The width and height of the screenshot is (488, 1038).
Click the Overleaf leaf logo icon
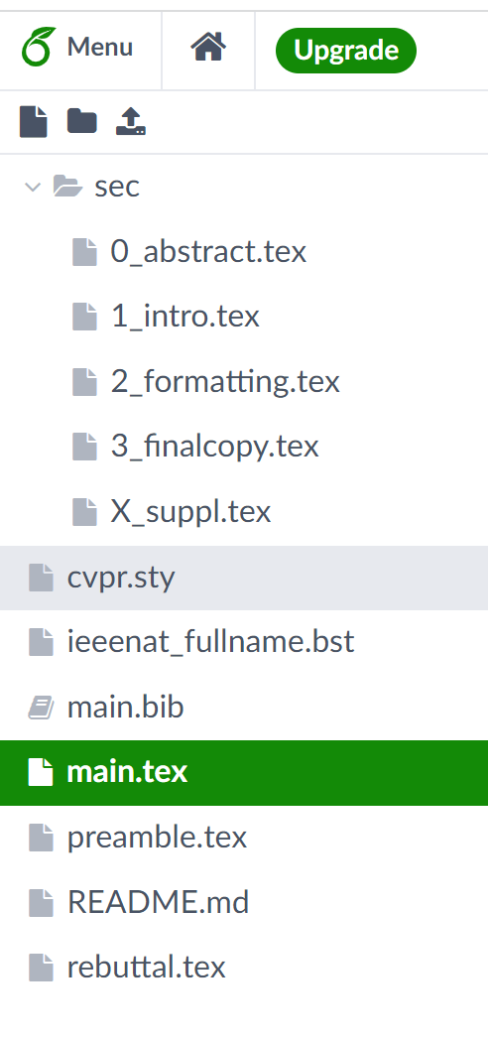(39, 47)
